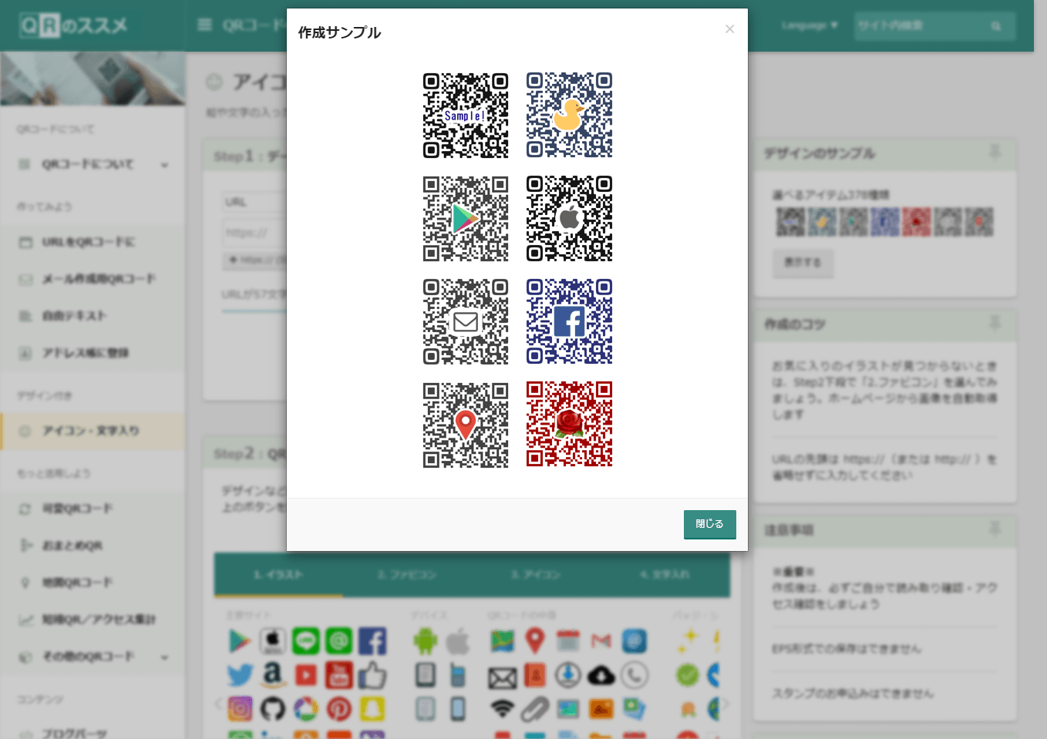Viewport: 1047px width, 739px height.
Task: Open the yellow duck QR code sample
Action: [x=569, y=116]
